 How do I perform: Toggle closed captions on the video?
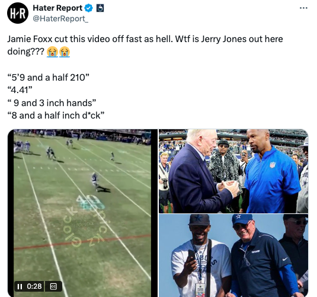[x=53, y=286]
